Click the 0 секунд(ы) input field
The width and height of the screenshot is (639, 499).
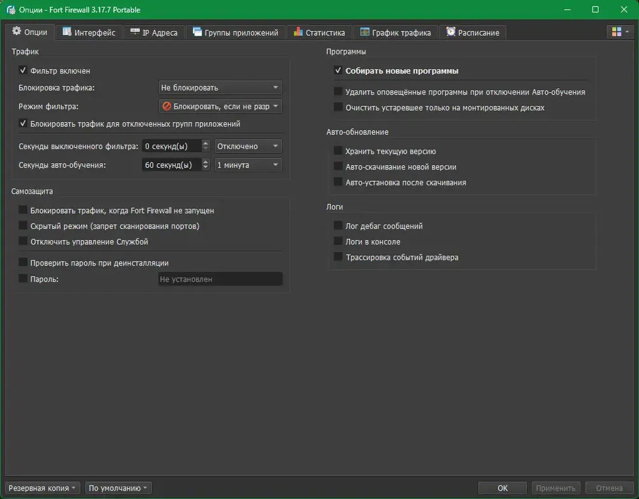[172, 146]
